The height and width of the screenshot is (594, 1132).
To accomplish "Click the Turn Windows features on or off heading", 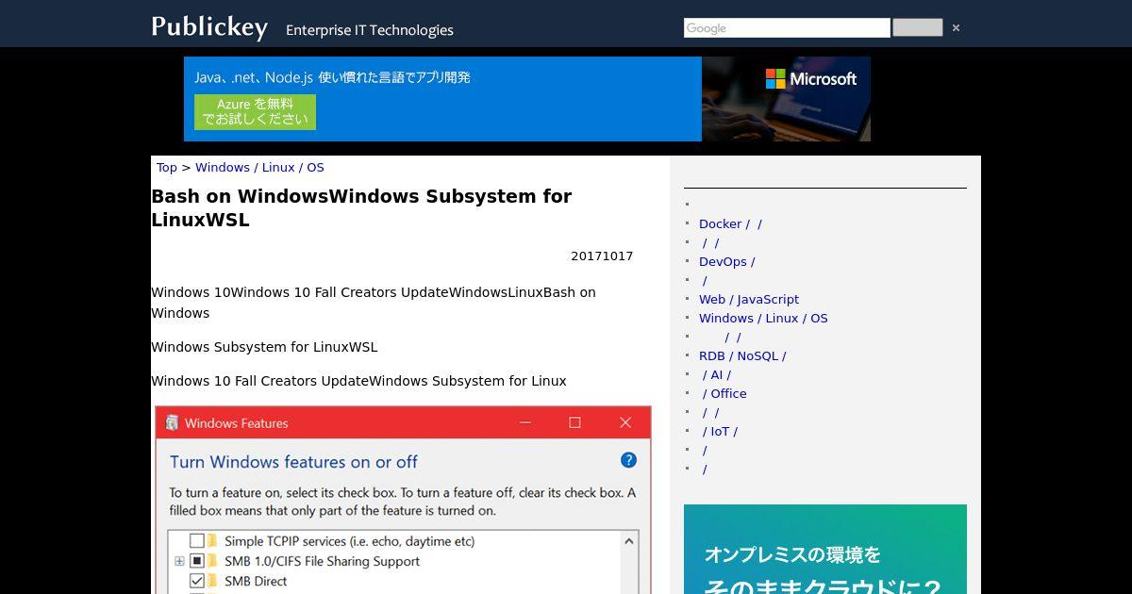I will (x=293, y=462).
